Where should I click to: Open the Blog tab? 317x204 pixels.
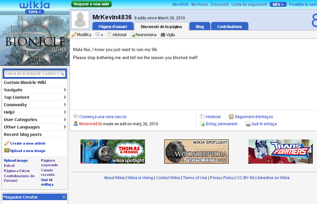(x=200, y=26)
